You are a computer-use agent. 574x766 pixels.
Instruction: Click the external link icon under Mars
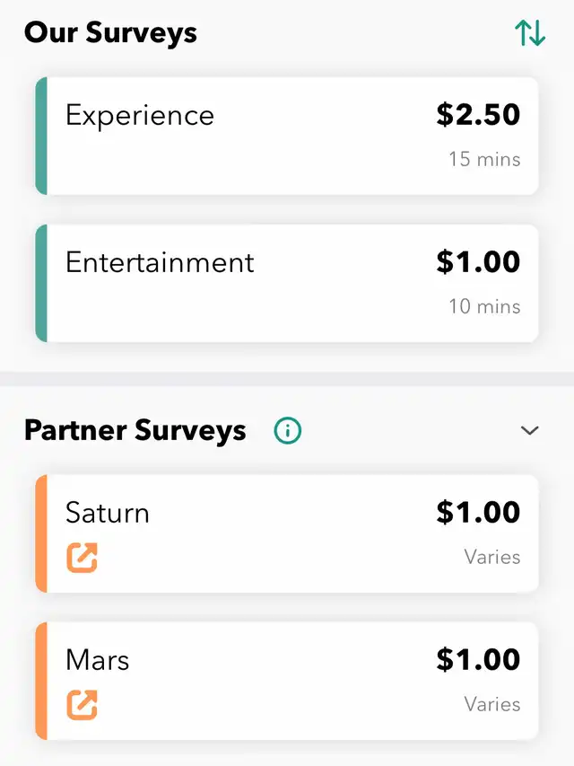tap(82, 705)
